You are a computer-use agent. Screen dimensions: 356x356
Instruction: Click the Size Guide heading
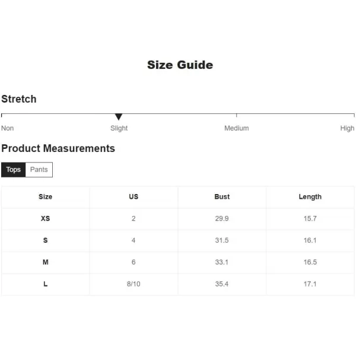[180, 65]
